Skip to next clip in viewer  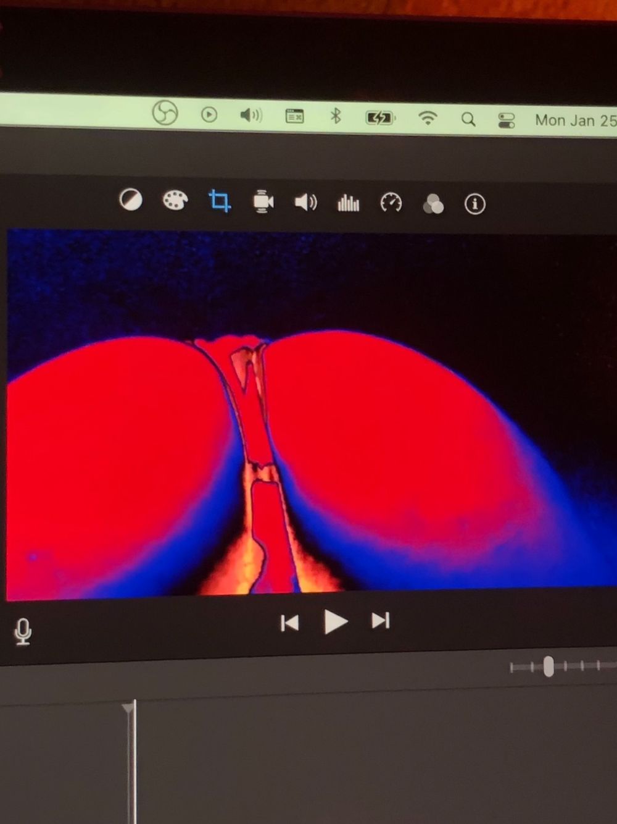[x=381, y=620]
